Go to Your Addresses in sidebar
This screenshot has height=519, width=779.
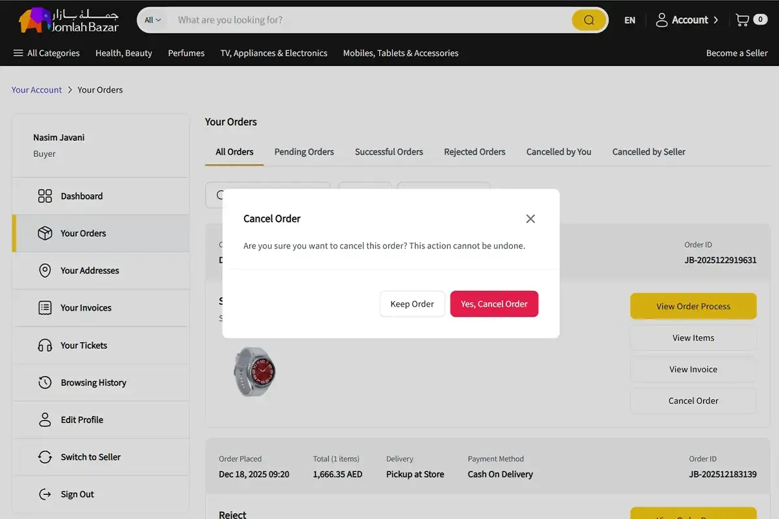click(x=90, y=271)
